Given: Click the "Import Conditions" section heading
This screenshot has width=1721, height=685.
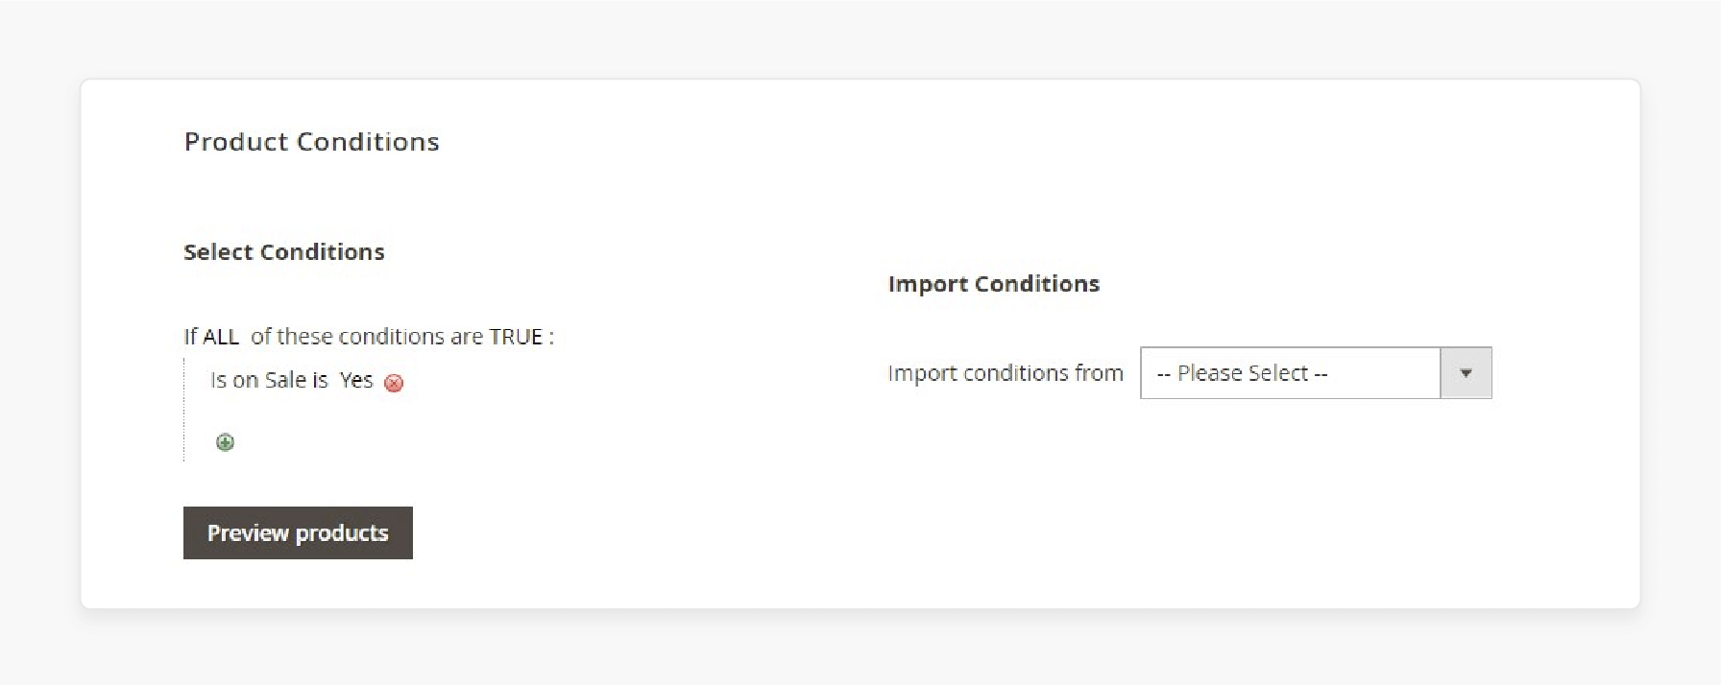Looking at the screenshot, I should (x=994, y=284).
